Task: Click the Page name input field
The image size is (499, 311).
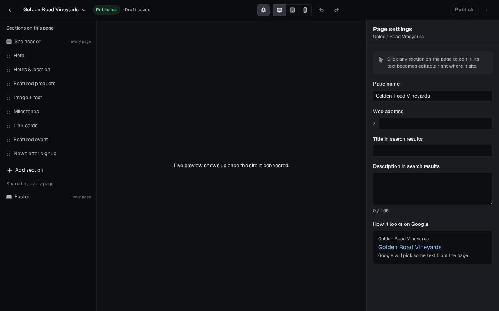Action: tap(433, 96)
